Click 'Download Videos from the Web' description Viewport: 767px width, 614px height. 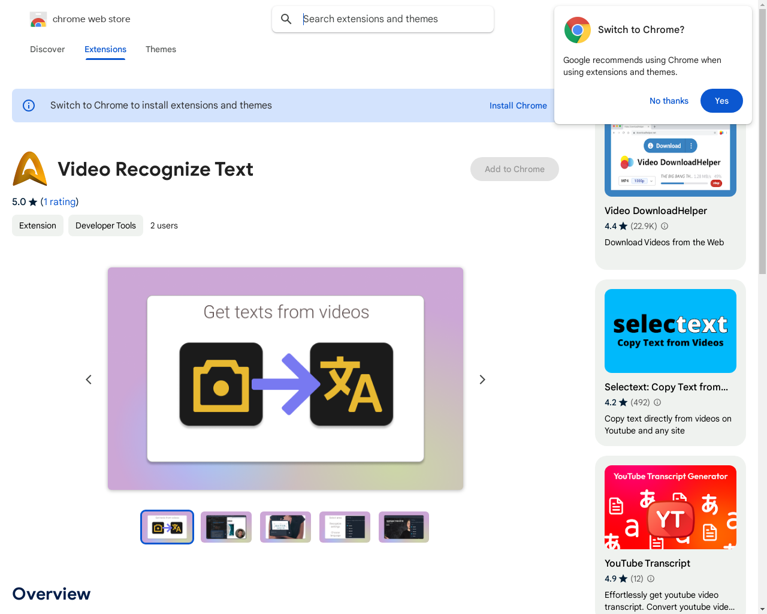[x=664, y=242]
